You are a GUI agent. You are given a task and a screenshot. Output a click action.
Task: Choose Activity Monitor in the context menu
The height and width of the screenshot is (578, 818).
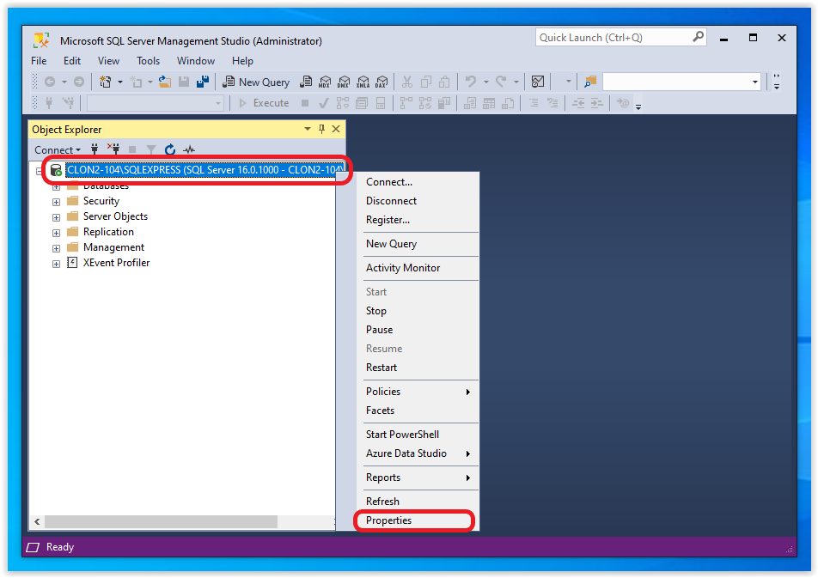417,268
